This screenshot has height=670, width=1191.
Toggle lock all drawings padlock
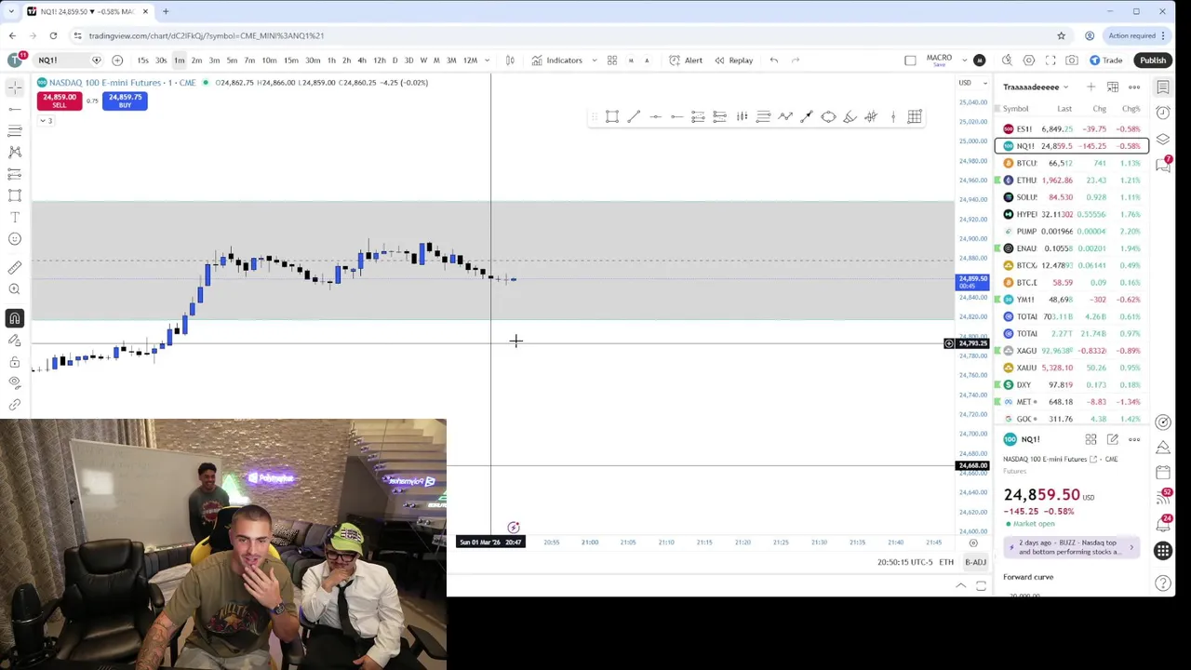[15, 362]
